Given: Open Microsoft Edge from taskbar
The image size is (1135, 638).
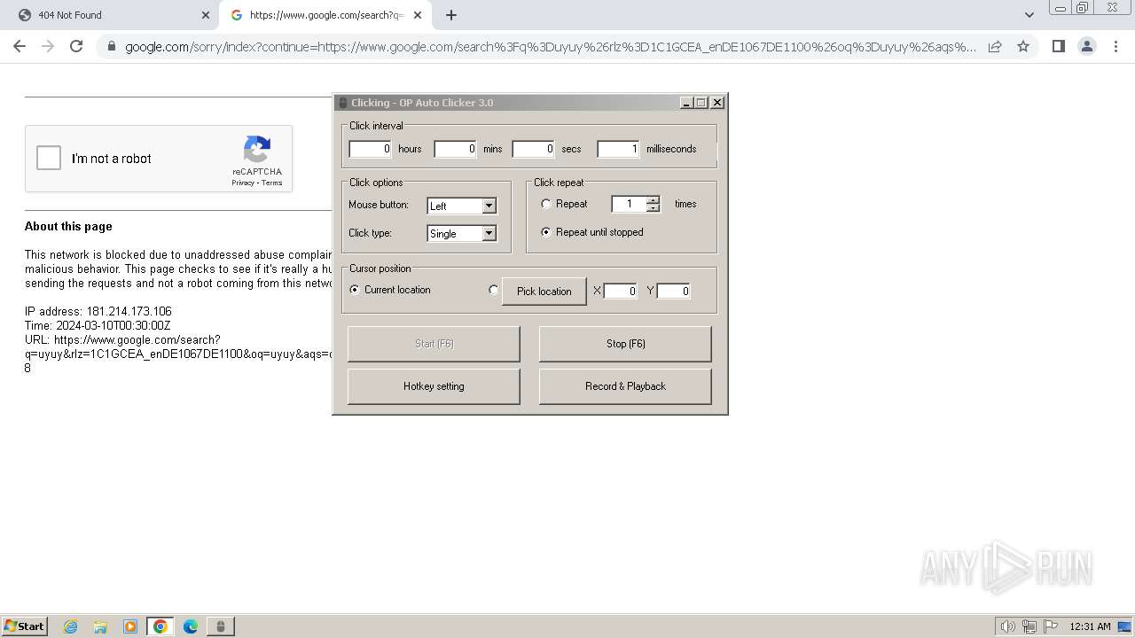Looking at the screenshot, I should [191, 626].
